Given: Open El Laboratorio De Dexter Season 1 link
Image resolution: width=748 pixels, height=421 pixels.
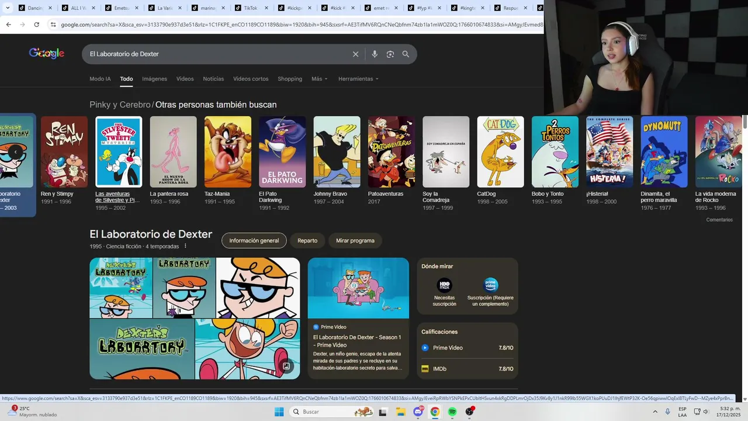Looking at the screenshot, I should point(357,341).
